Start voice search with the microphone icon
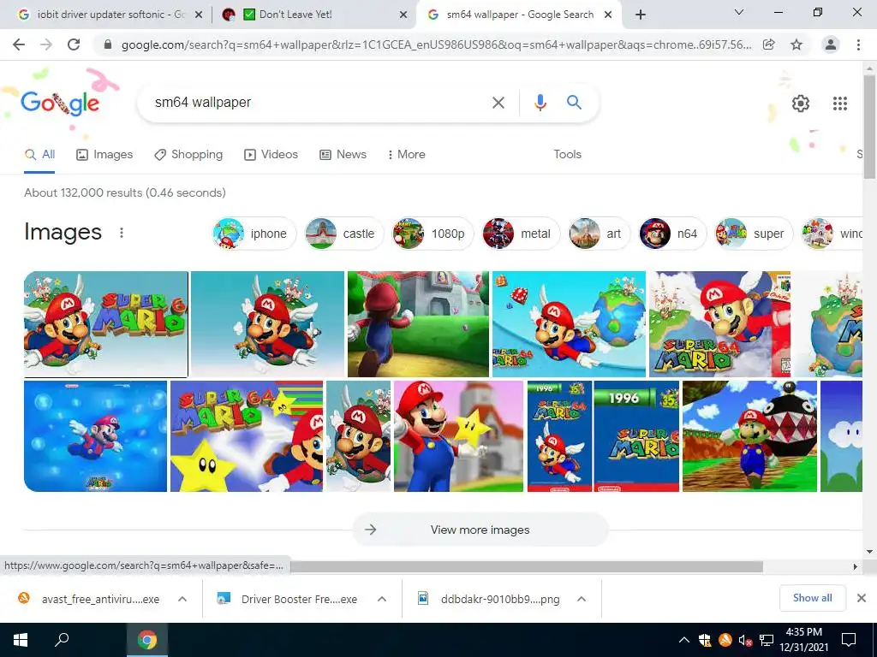The width and height of the screenshot is (877, 657). point(540,103)
